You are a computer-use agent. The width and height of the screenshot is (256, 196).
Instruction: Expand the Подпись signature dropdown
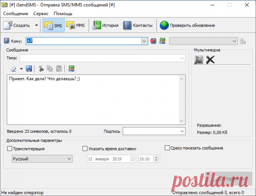pyautogui.click(x=182, y=131)
